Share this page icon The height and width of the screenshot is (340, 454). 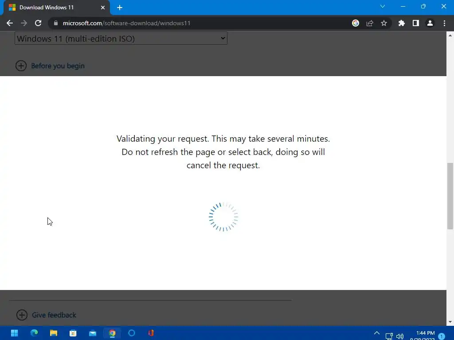click(x=370, y=23)
